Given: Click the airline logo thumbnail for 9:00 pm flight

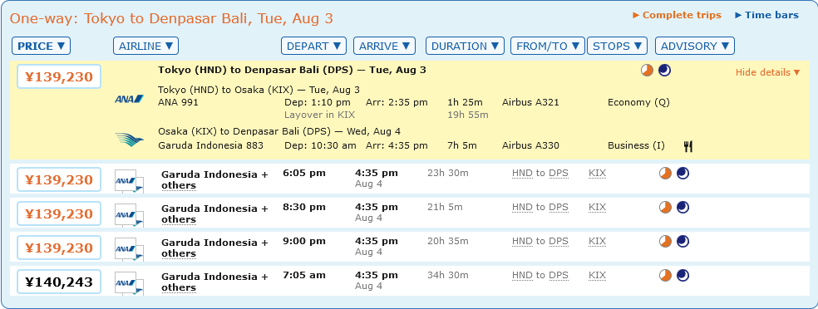Looking at the screenshot, I should click(x=129, y=248).
